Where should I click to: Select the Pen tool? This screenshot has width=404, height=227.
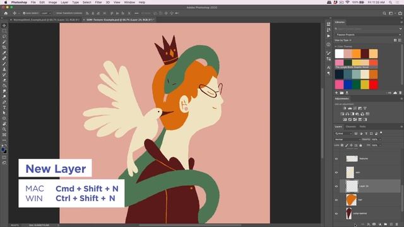click(4, 102)
